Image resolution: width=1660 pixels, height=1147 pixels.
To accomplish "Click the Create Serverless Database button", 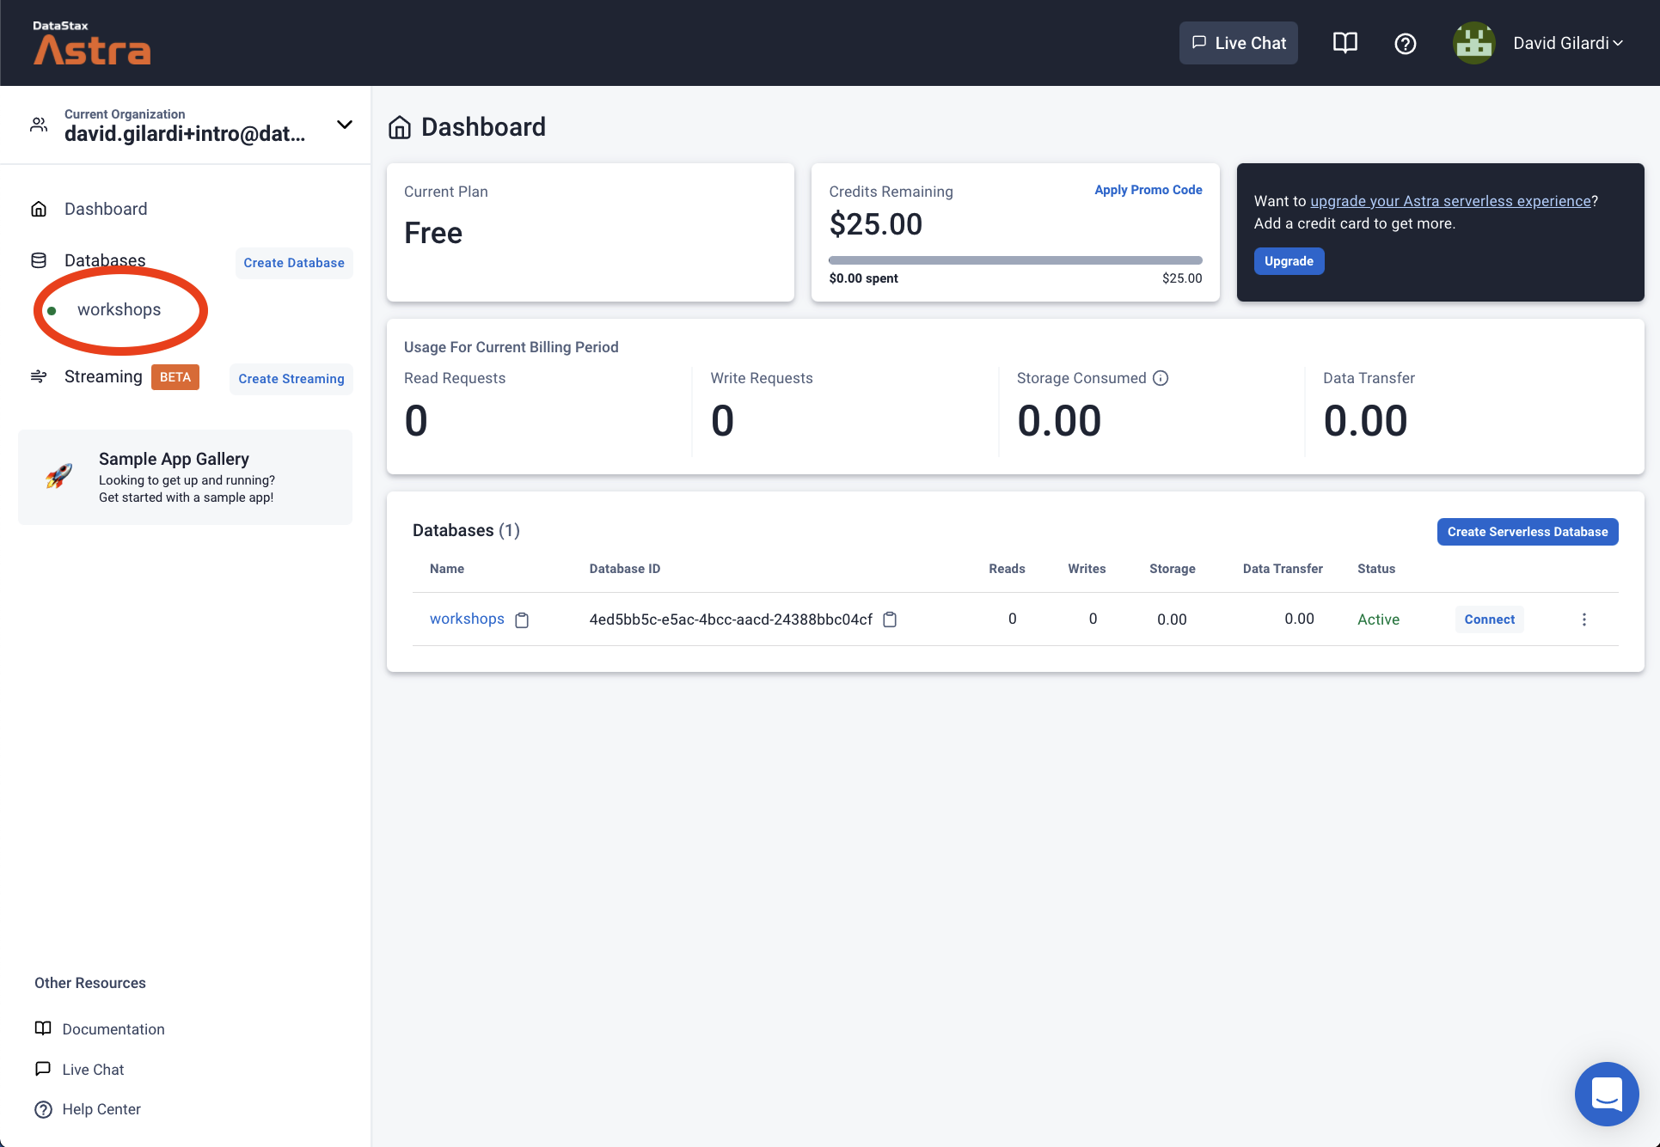I will pyautogui.click(x=1527, y=532).
